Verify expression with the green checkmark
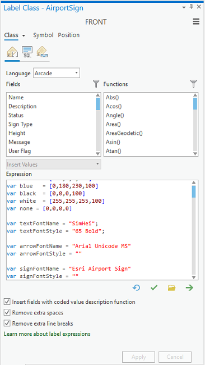205x365 pixels. [x=153, y=288]
